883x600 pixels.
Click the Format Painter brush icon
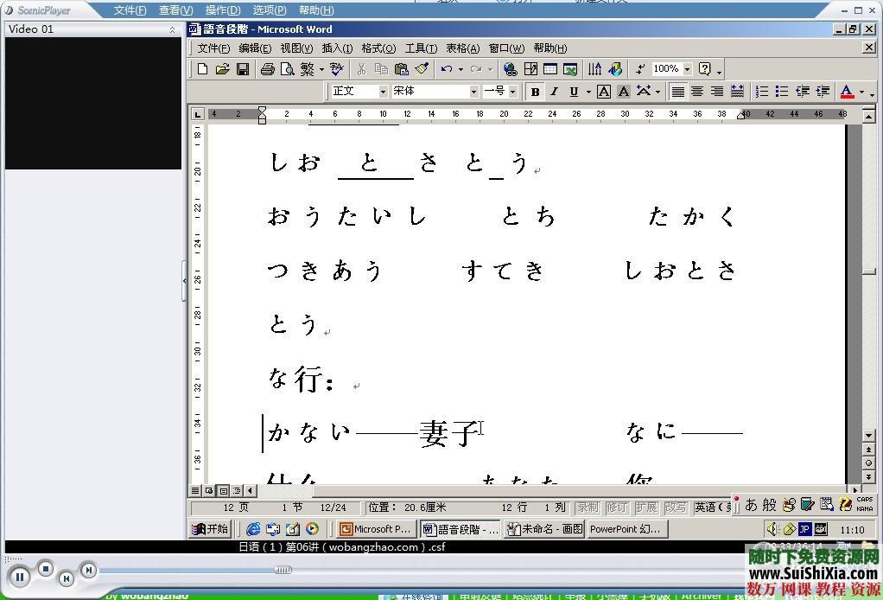pos(422,69)
